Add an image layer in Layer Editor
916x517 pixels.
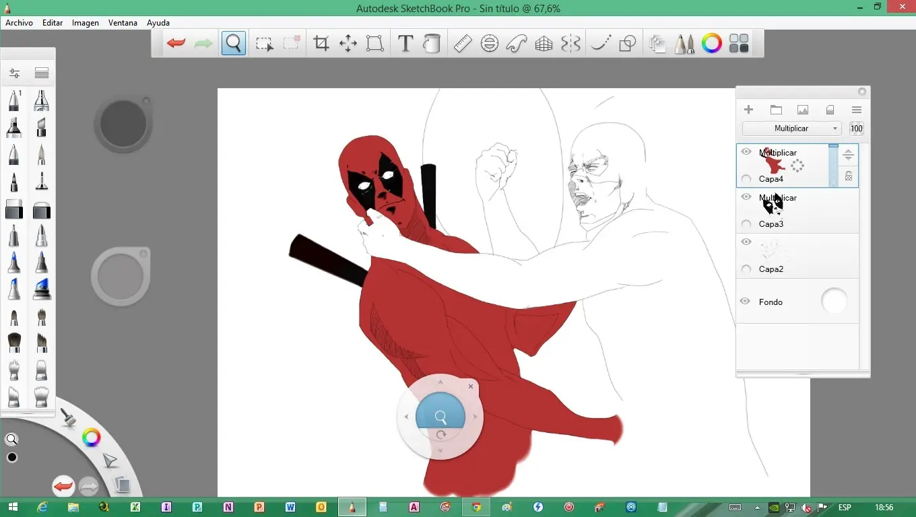pos(803,110)
